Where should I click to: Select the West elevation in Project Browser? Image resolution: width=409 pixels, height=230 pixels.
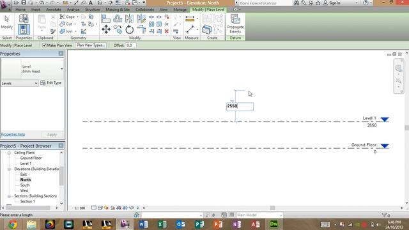pos(24,190)
